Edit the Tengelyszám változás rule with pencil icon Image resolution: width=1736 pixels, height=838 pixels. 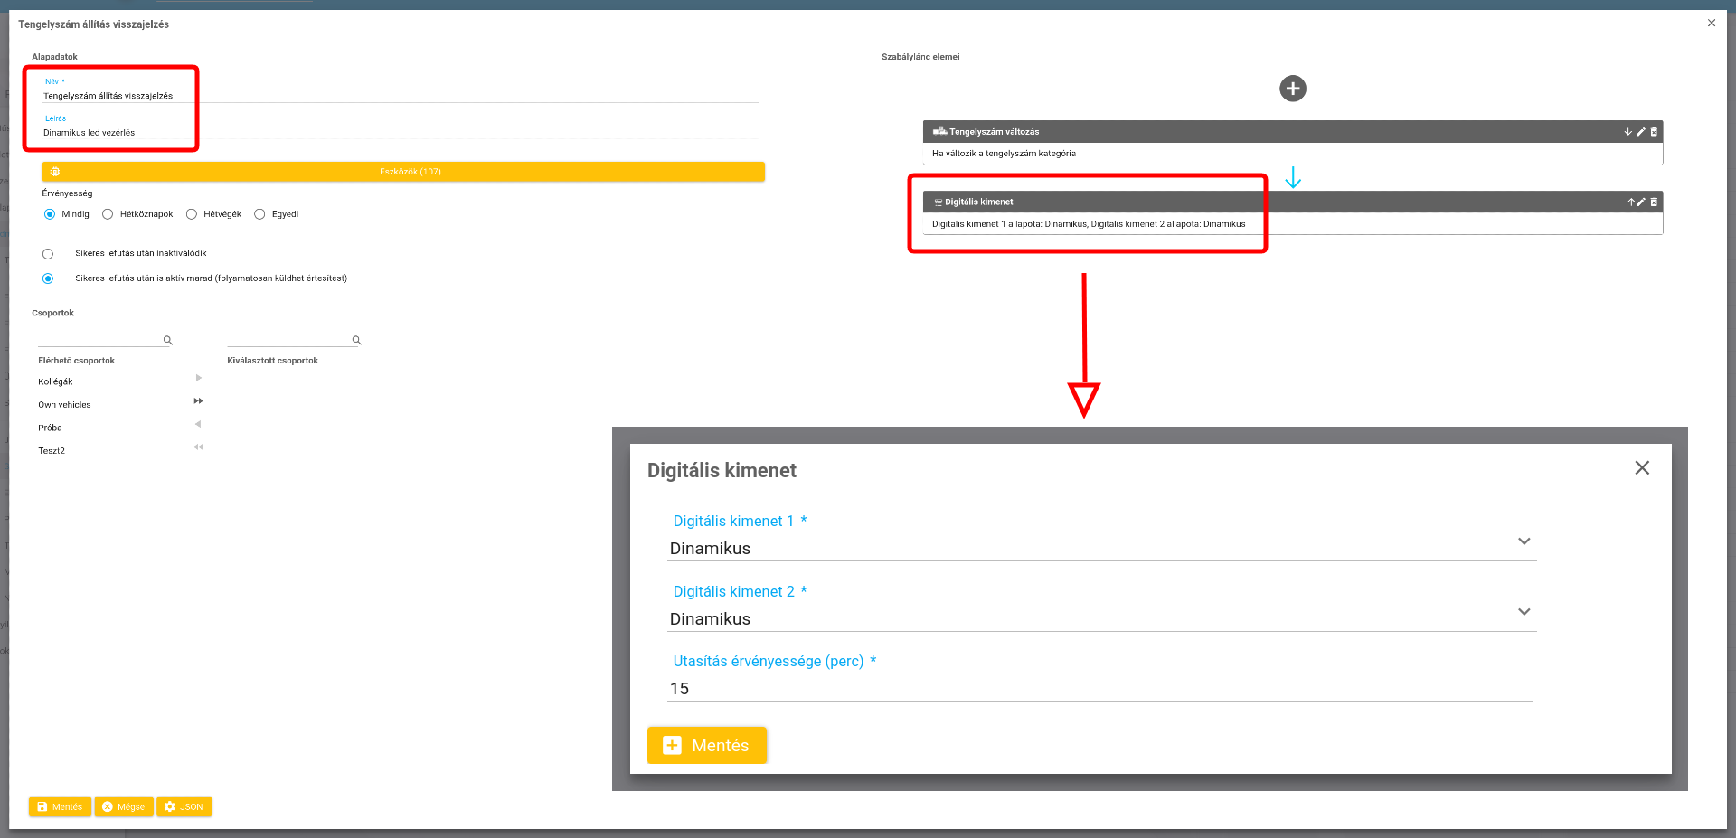pos(1641,132)
